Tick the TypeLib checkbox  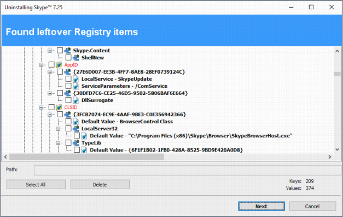[68, 143]
